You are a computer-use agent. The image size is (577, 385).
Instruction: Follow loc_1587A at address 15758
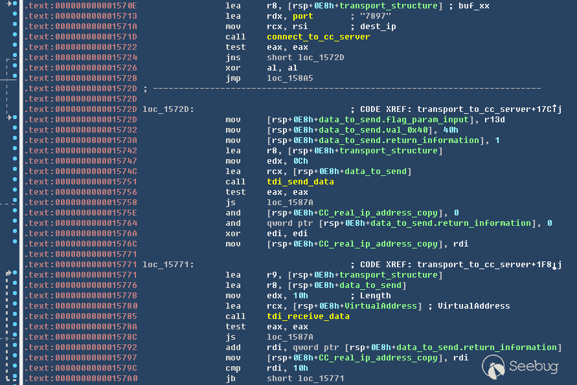(290, 203)
